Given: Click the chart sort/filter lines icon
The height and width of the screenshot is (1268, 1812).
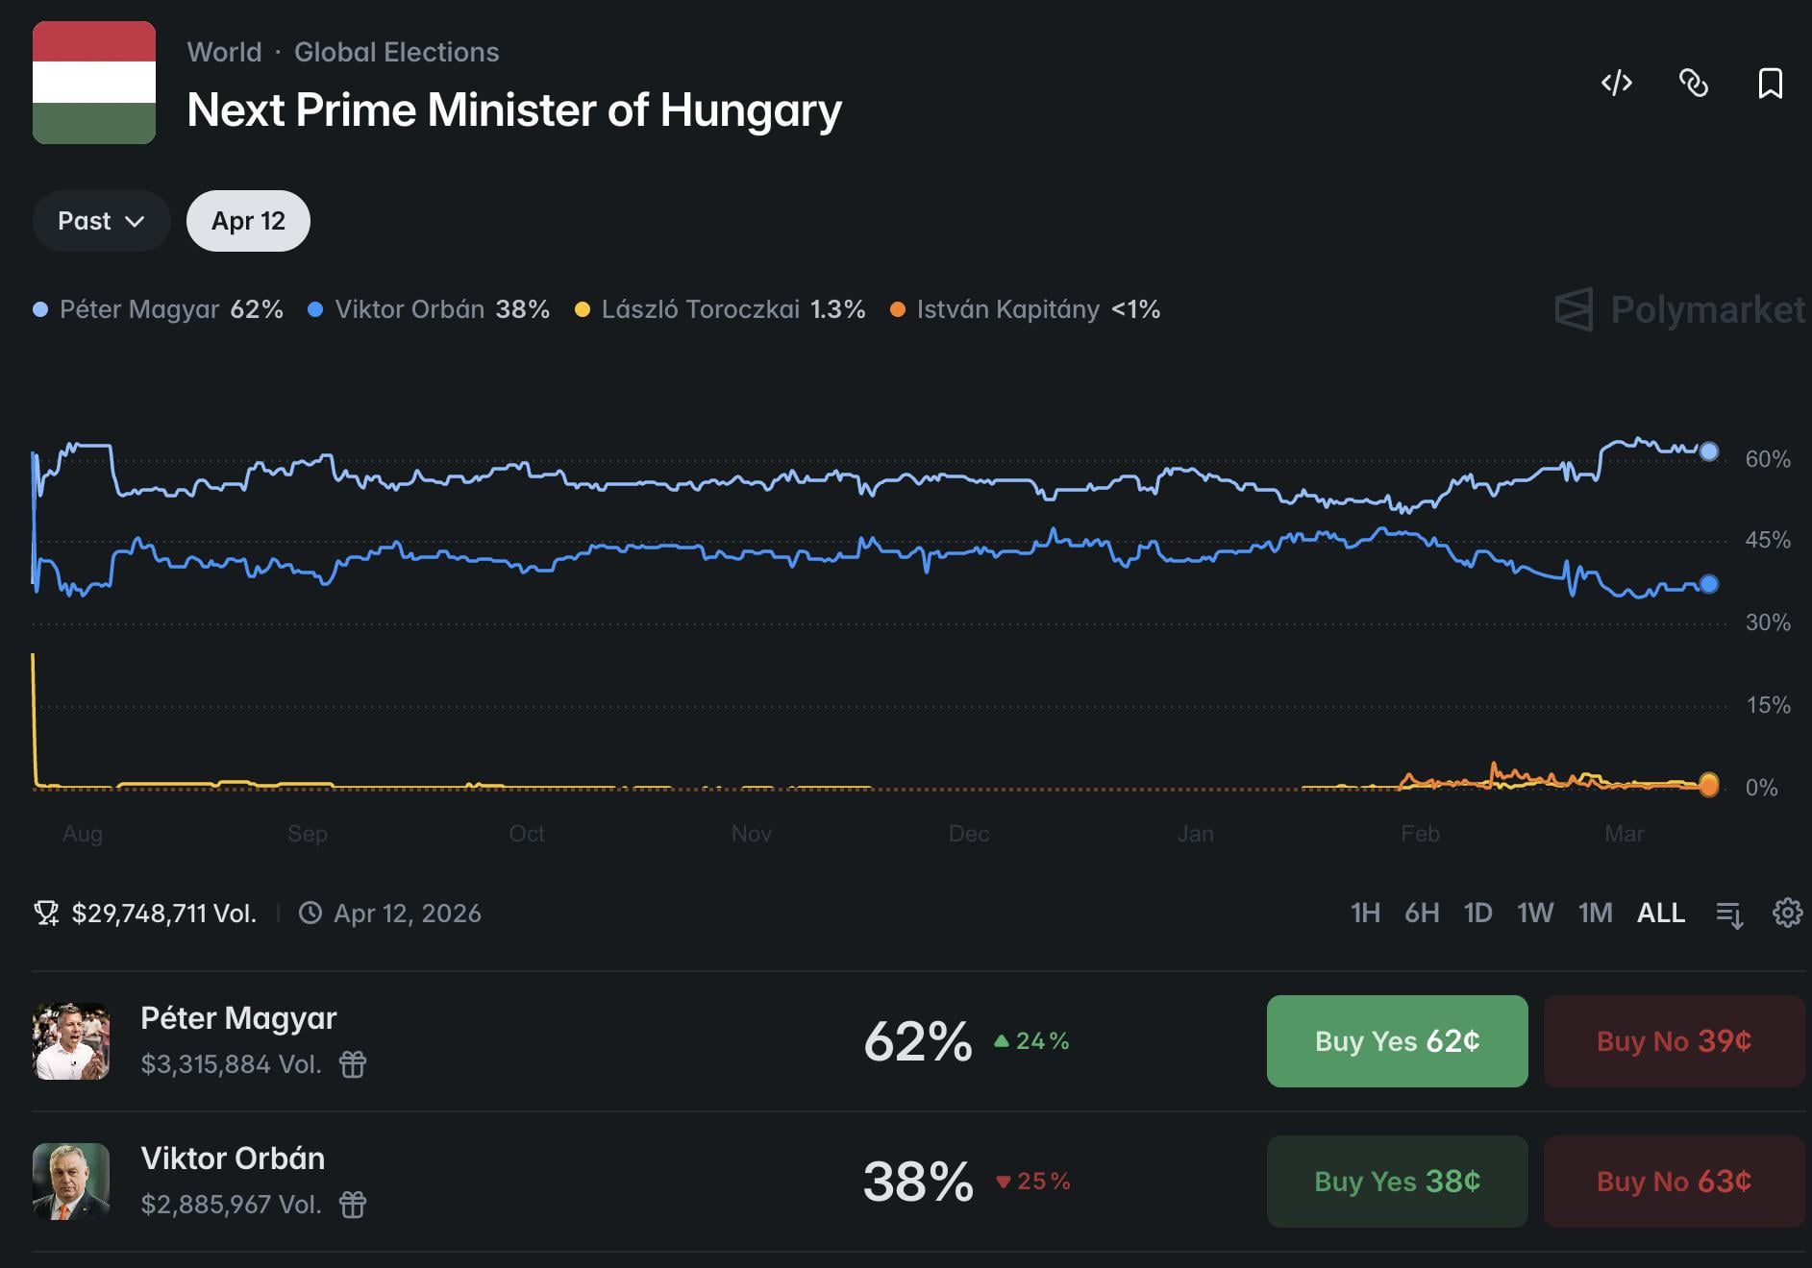Looking at the screenshot, I should pos(1729,914).
